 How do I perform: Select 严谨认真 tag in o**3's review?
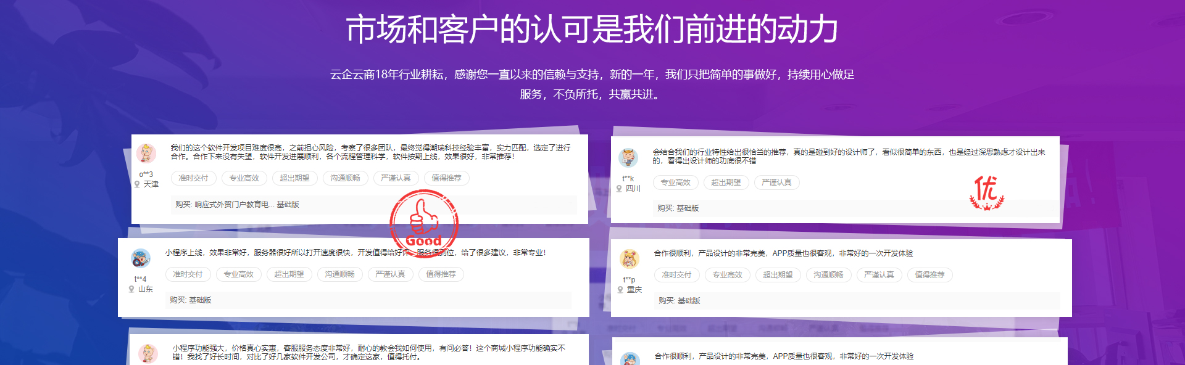point(396,178)
